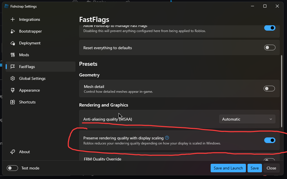Screen dimensions: 287x179
Task: Enable Reset everything to defaults toggle
Action: tap(270, 48)
